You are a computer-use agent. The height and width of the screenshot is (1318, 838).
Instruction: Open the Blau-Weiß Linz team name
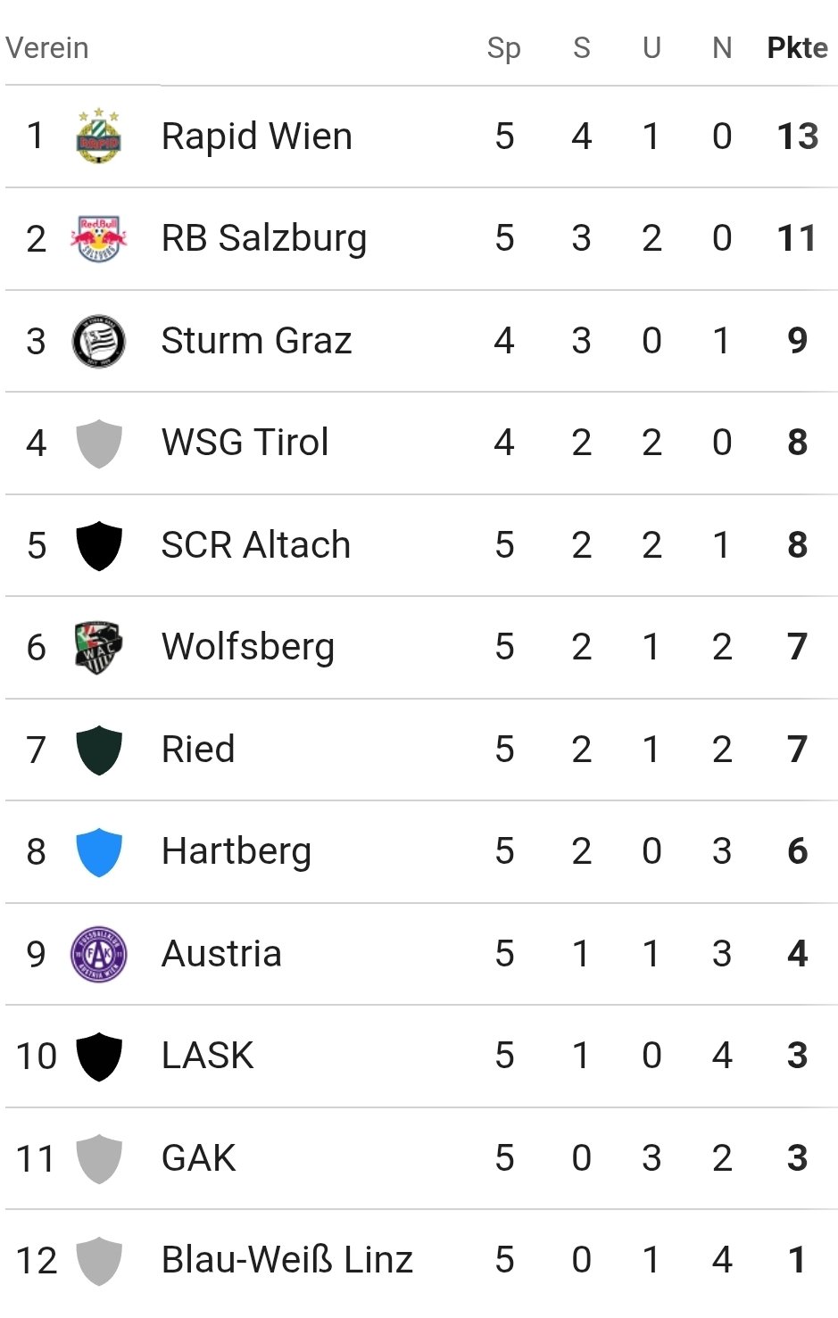tap(286, 1259)
